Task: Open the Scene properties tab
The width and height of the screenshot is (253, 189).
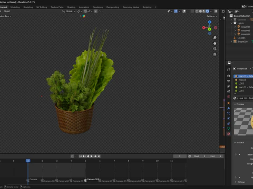Action: [x=228, y=91]
